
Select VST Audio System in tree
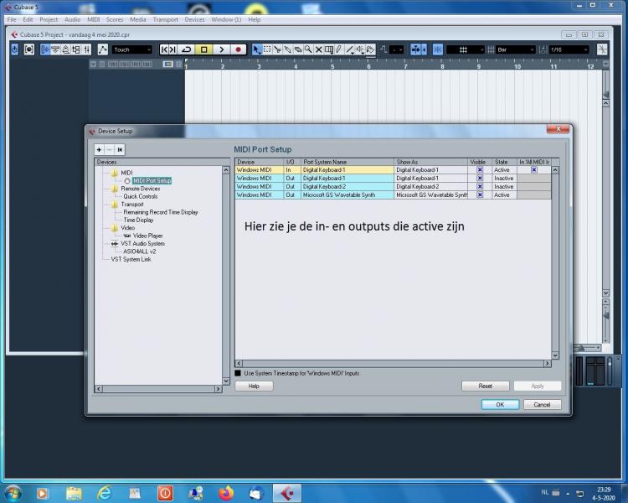[x=142, y=243]
